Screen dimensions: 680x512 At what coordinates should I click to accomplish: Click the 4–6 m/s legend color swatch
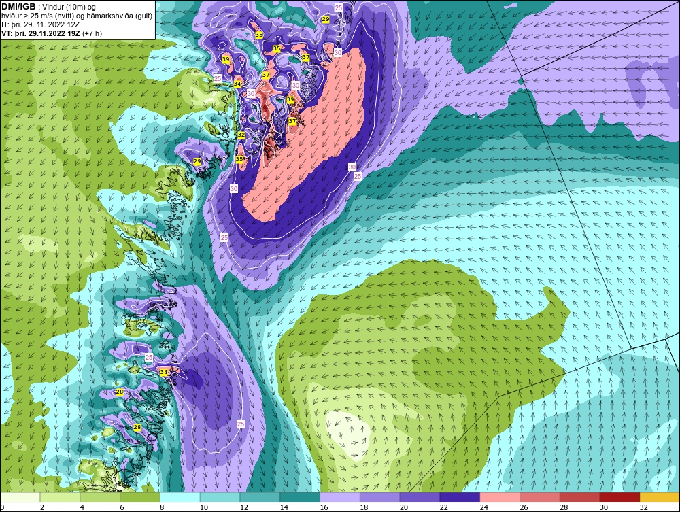tap(100, 497)
